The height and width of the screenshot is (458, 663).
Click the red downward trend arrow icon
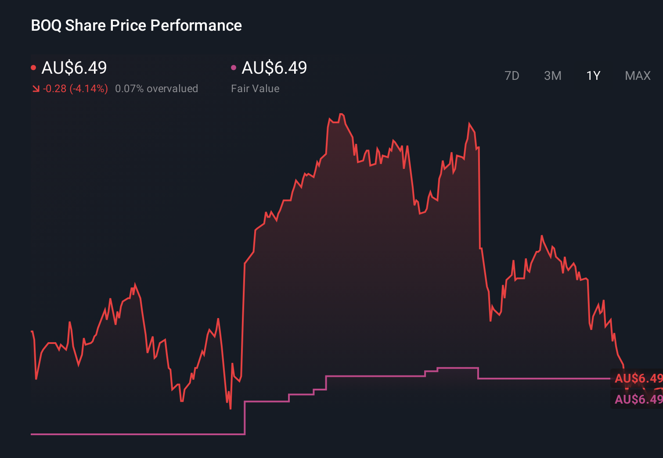pos(36,88)
